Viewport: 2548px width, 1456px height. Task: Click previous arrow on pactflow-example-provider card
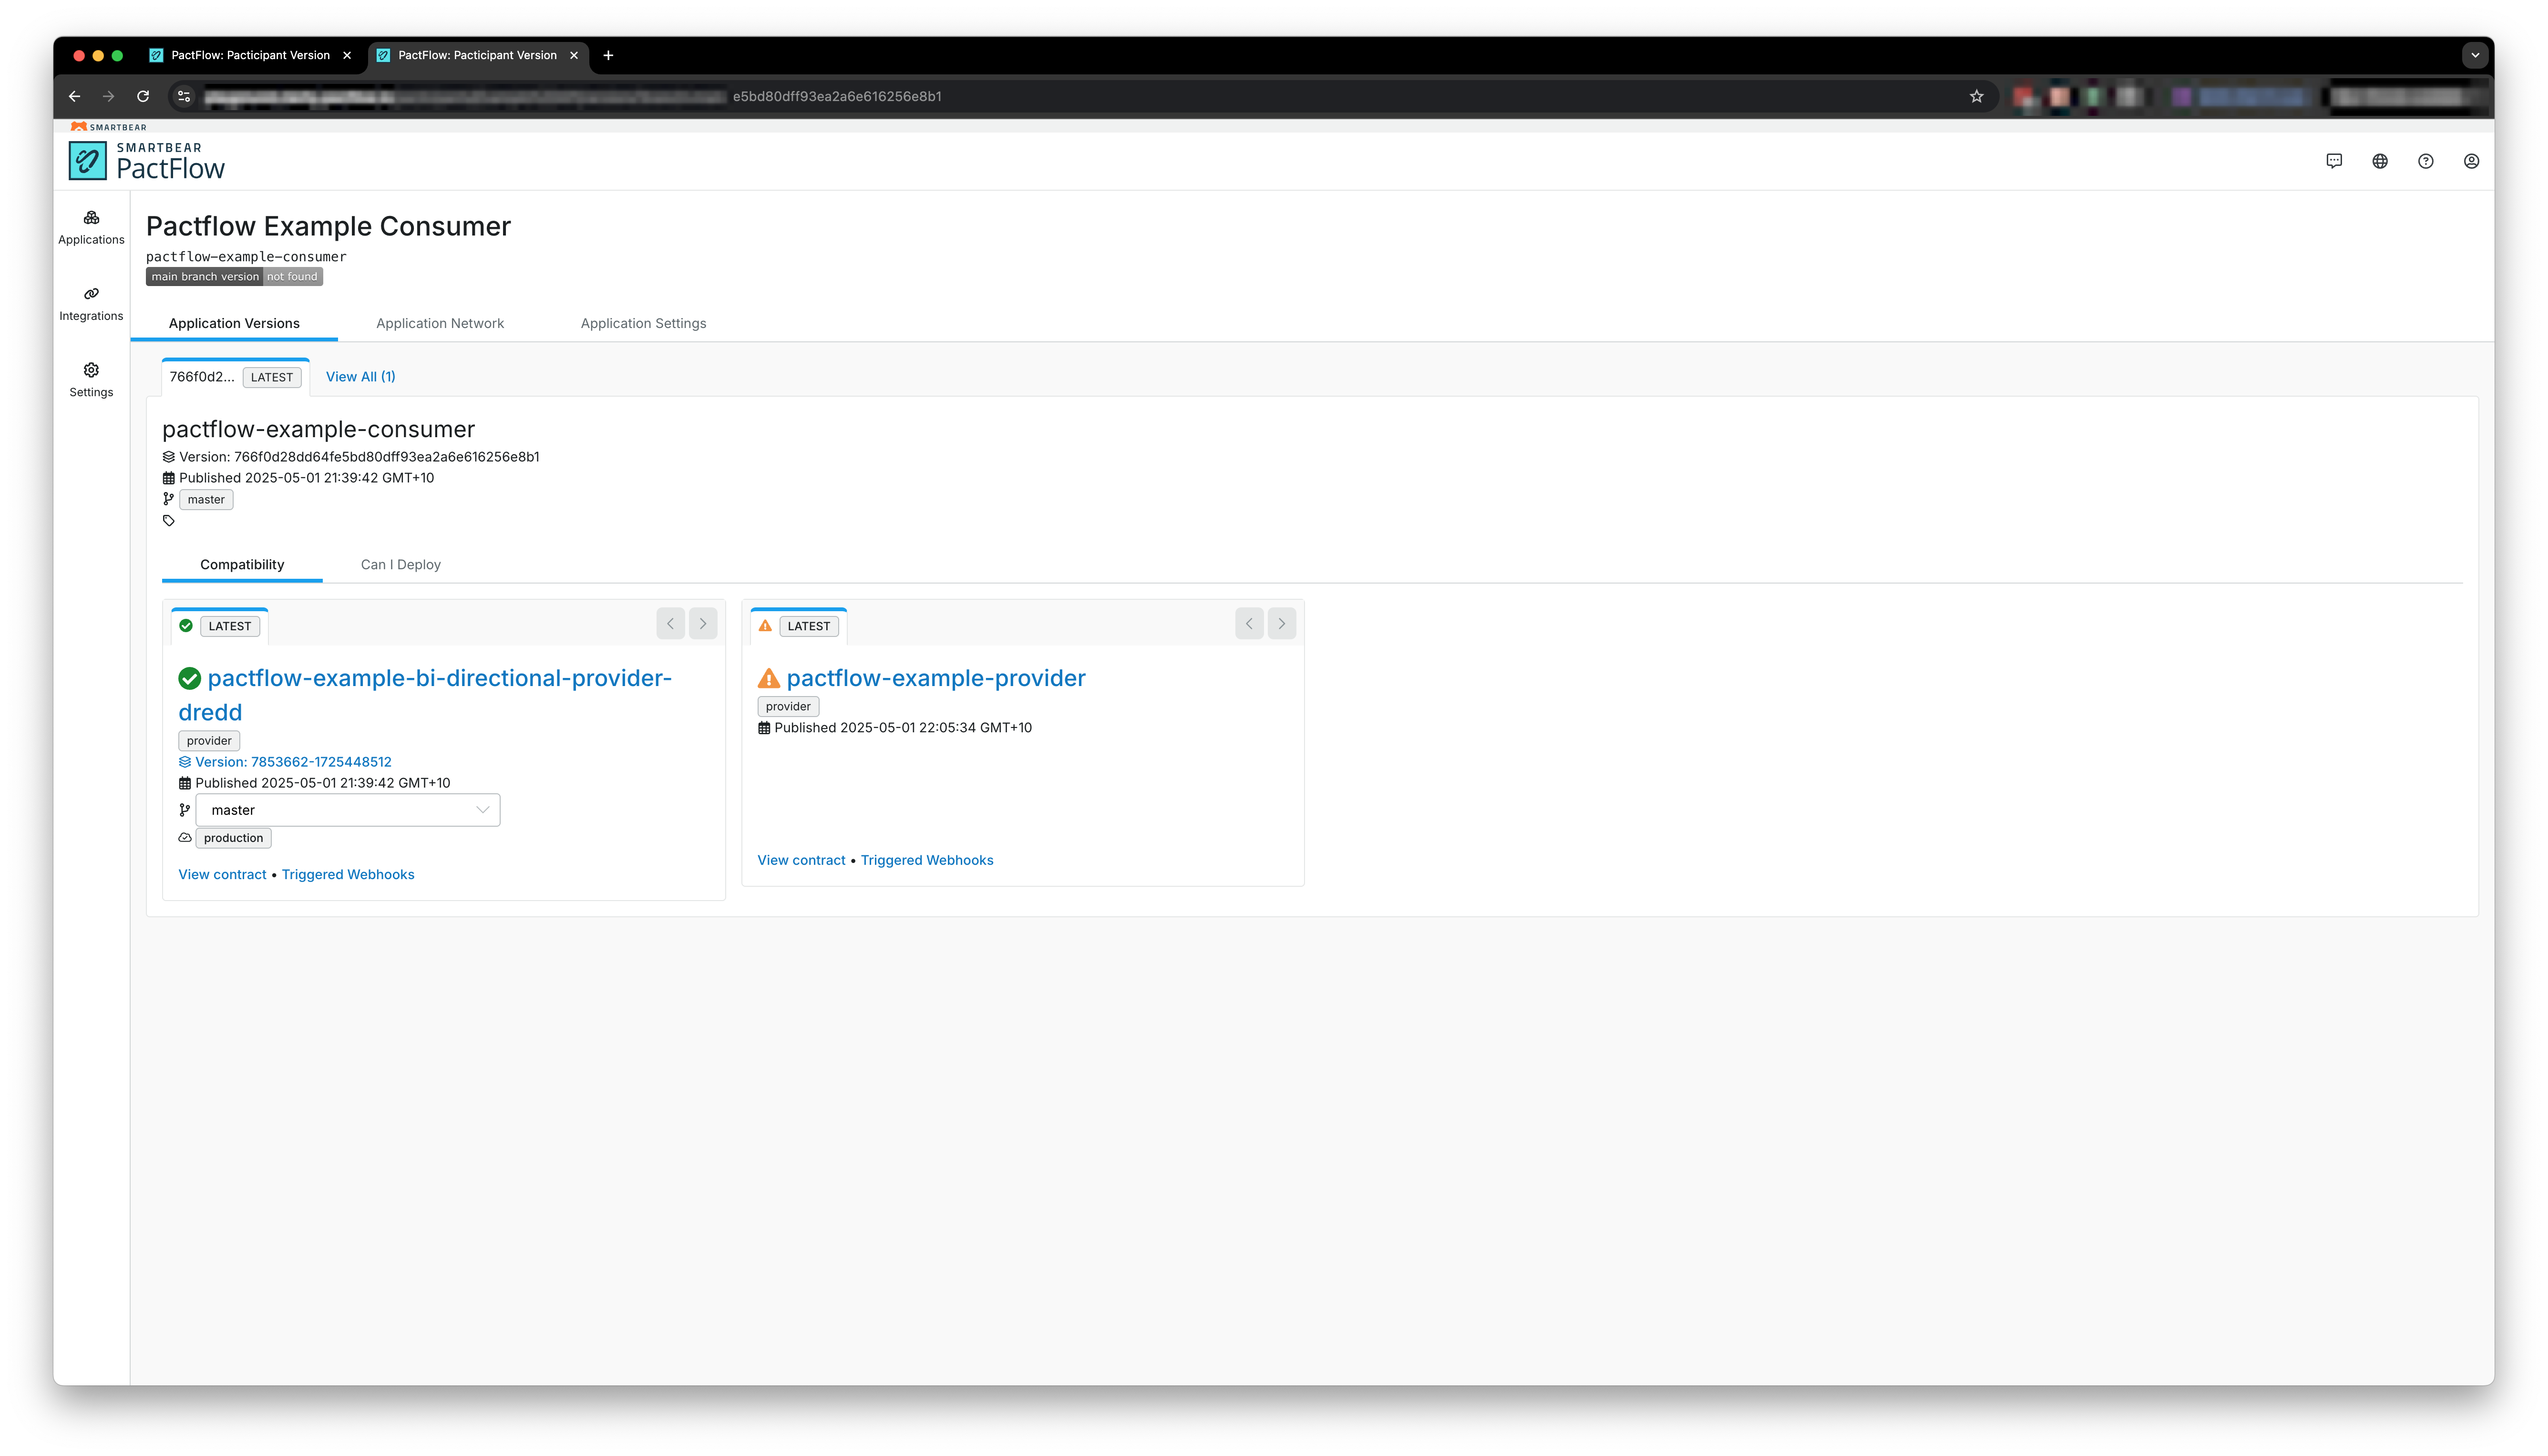coord(1249,624)
